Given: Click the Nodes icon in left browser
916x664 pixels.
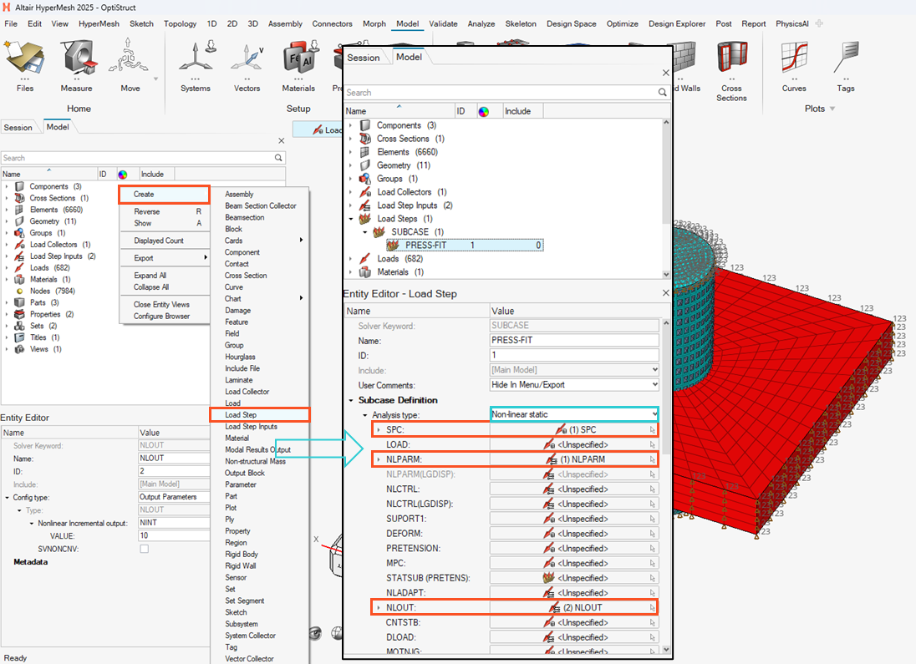Looking at the screenshot, I should coord(20,291).
